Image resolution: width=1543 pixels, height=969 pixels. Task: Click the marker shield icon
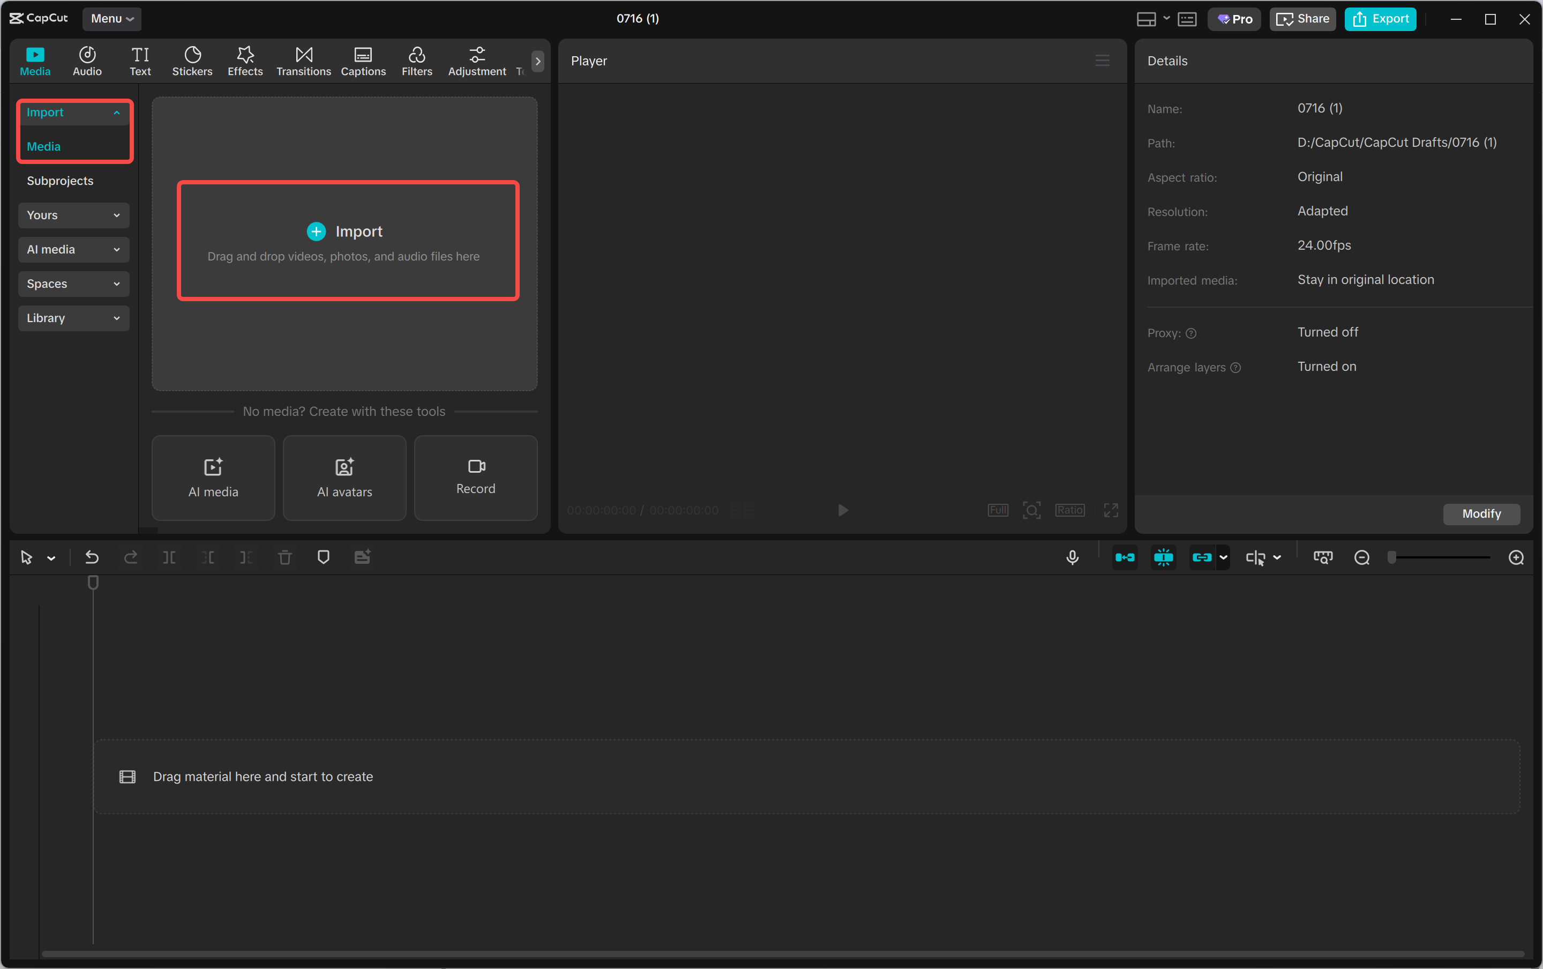324,557
